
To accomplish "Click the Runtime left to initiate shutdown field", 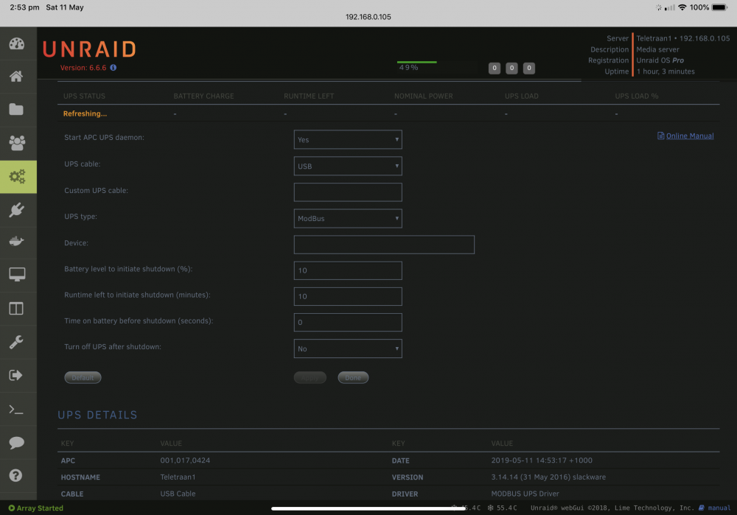I will pos(348,296).
